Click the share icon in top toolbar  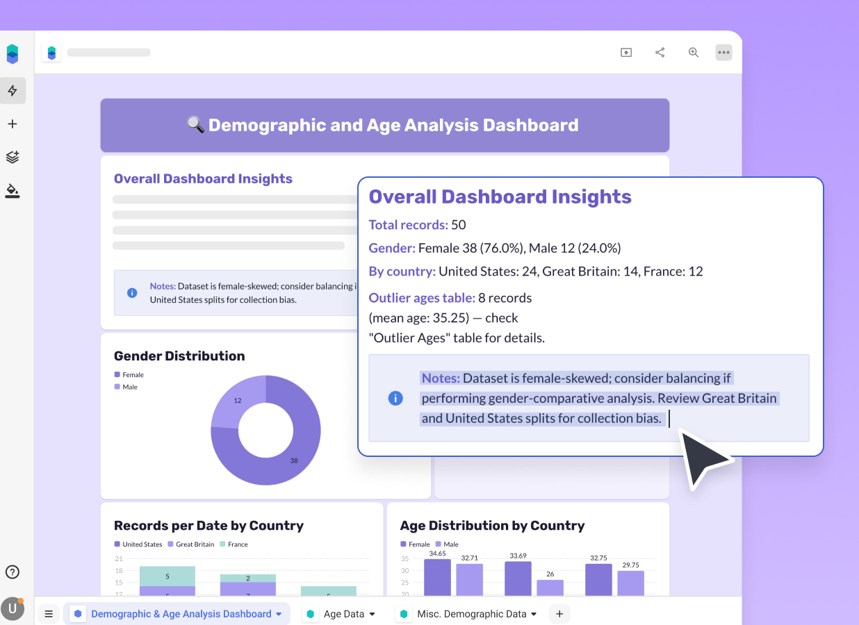point(660,53)
